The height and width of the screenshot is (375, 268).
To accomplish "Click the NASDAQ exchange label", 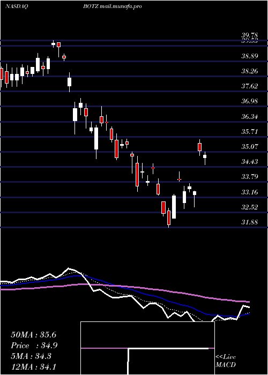I will tap(17, 6).
